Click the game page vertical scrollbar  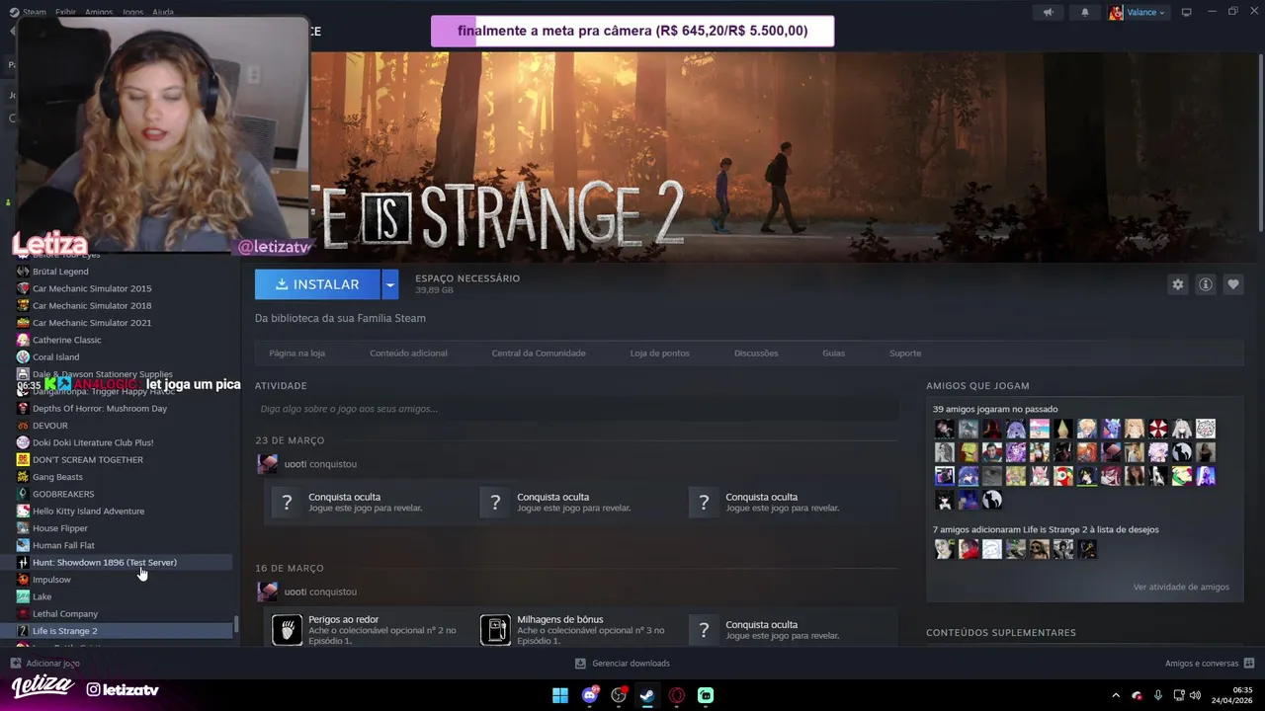coord(1261,143)
